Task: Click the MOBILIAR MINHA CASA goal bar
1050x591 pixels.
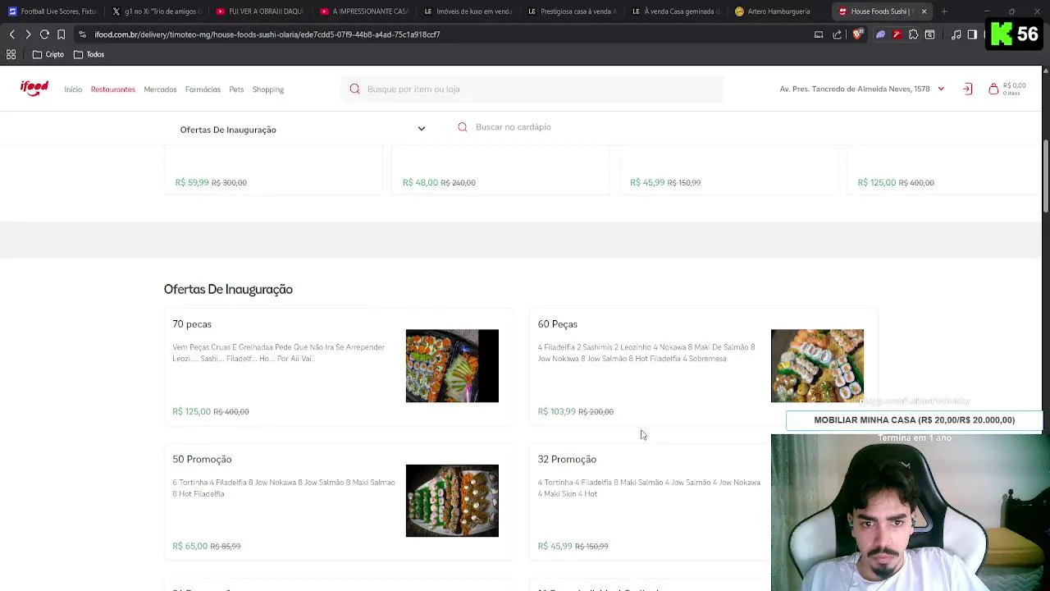Action: 914,420
